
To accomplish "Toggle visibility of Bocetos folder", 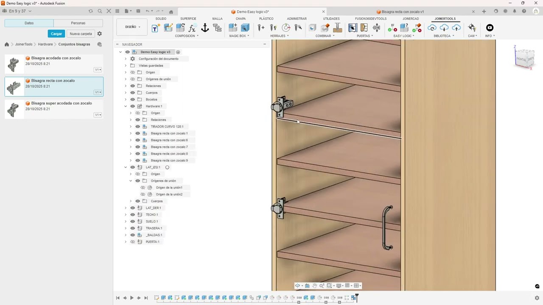I will pyautogui.click(x=132, y=99).
